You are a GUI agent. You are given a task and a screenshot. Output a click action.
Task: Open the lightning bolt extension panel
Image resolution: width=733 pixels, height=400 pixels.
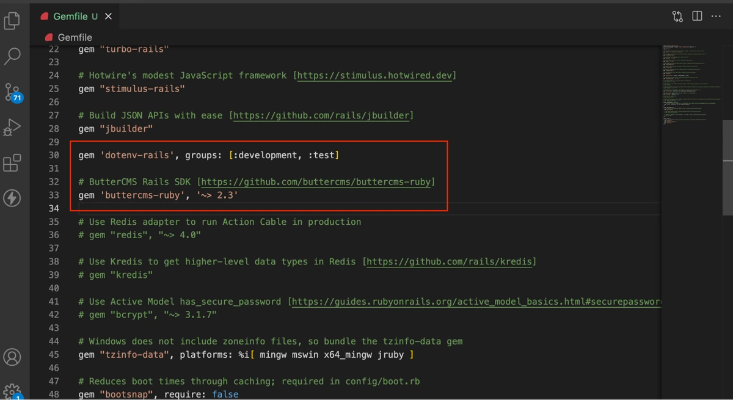pos(12,198)
